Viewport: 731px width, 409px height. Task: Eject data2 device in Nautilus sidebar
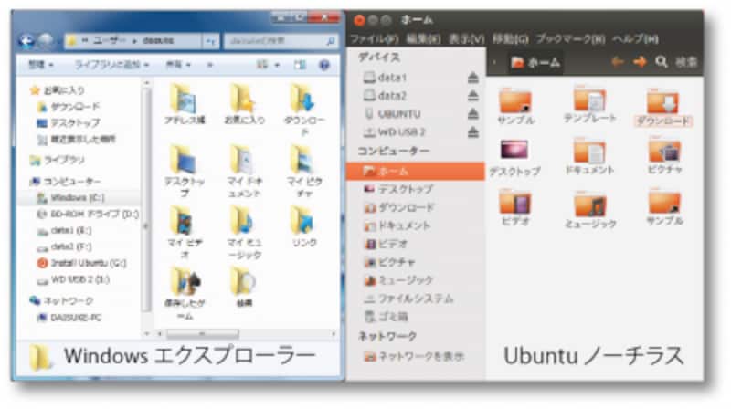(x=472, y=96)
